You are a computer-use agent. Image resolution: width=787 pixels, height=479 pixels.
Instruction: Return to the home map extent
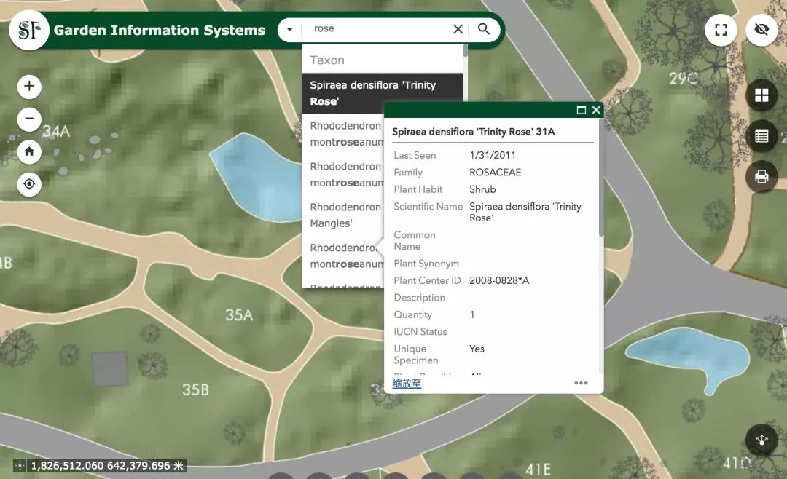click(29, 151)
